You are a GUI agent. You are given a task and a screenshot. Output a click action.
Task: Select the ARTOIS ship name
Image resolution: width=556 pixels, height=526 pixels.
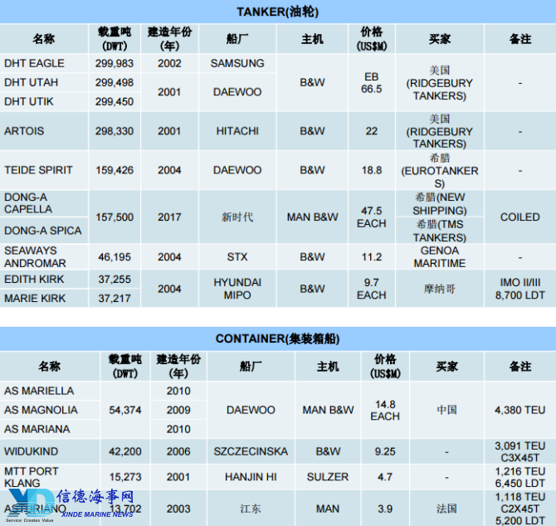[x=24, y=131]
